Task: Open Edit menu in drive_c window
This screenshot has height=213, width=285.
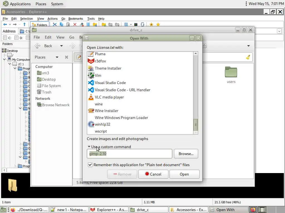Action: (48, 37)
